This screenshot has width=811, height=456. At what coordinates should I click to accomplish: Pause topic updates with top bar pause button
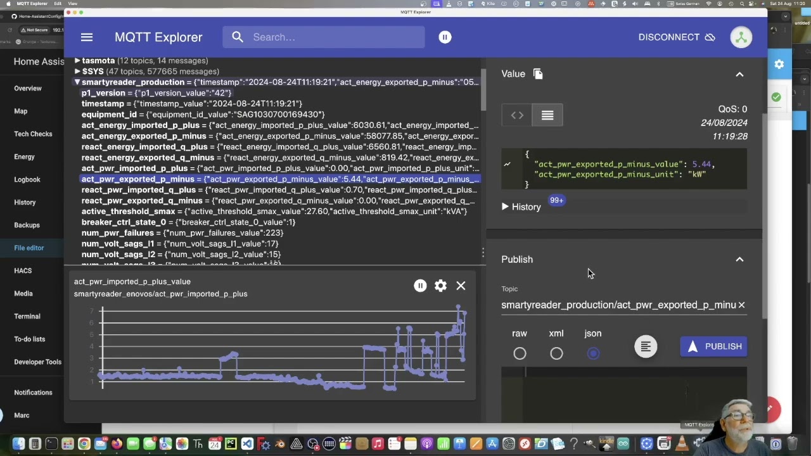[445, 37]
